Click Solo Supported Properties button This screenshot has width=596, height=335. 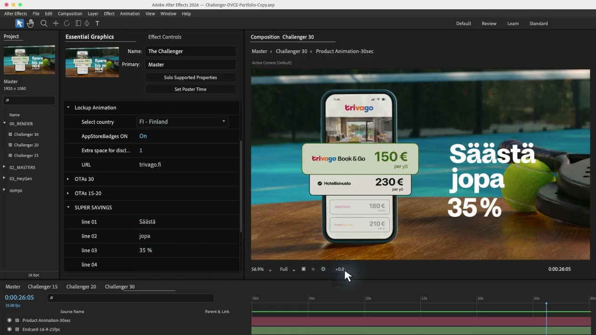click(x=190, y=78)
